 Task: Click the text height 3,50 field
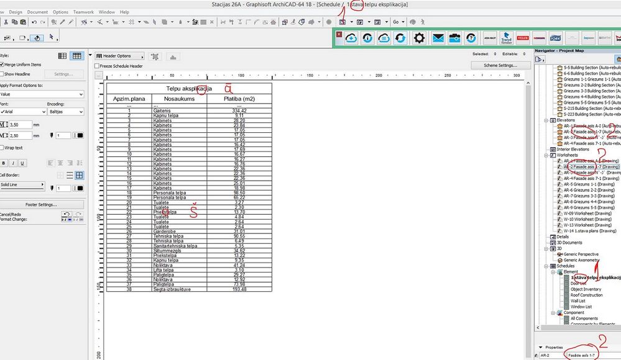(20, 125)
